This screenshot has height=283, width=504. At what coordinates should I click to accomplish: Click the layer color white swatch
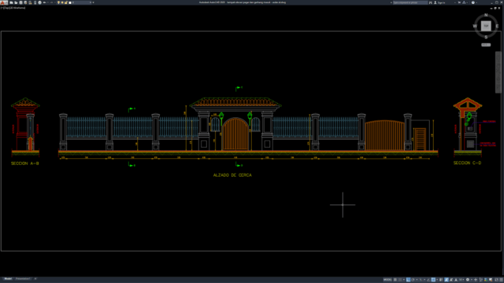pyautogui.click(x=70, y=2)
